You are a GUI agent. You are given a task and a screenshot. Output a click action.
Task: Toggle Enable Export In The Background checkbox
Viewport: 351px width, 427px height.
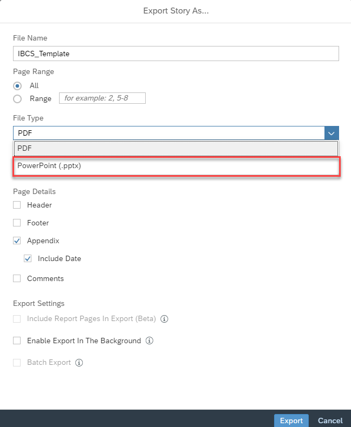pos(17,341)
